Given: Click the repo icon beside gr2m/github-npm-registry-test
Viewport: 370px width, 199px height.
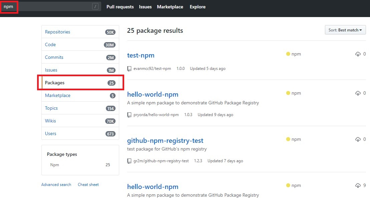Looking at the screenshot, I should click(129, 161).
